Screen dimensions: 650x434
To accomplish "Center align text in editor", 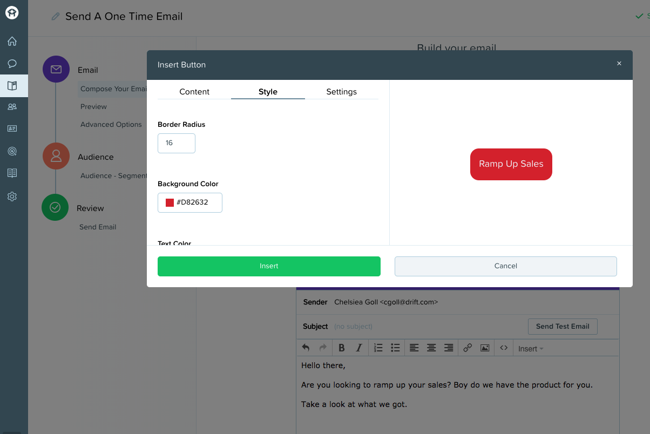I will (431, 348).
